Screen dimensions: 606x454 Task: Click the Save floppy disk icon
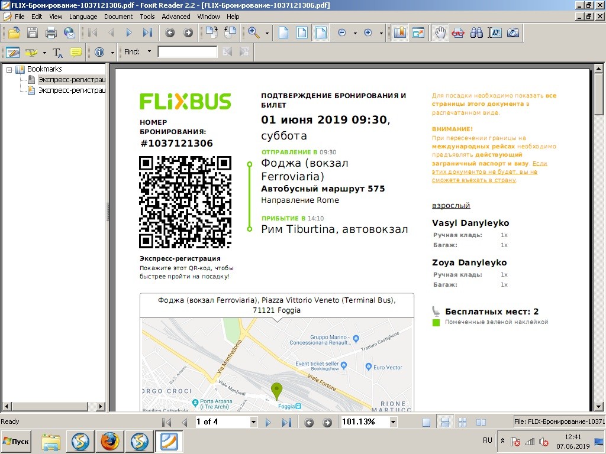(x=32, y=33)
